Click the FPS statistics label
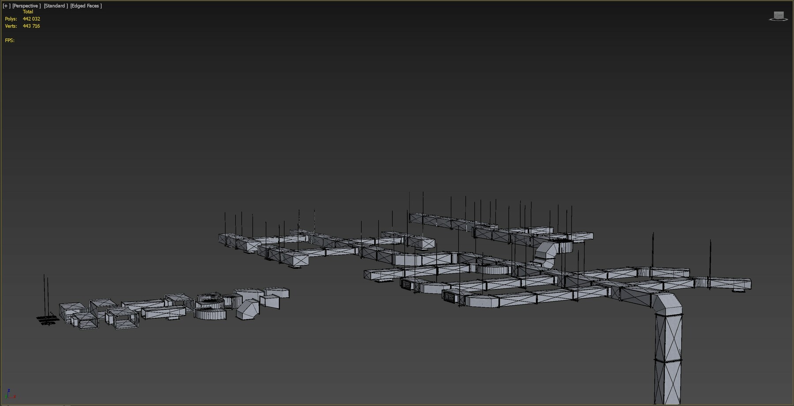Image resolution: width=794 pixels, height=406 pixels. (x=10, y=40)
